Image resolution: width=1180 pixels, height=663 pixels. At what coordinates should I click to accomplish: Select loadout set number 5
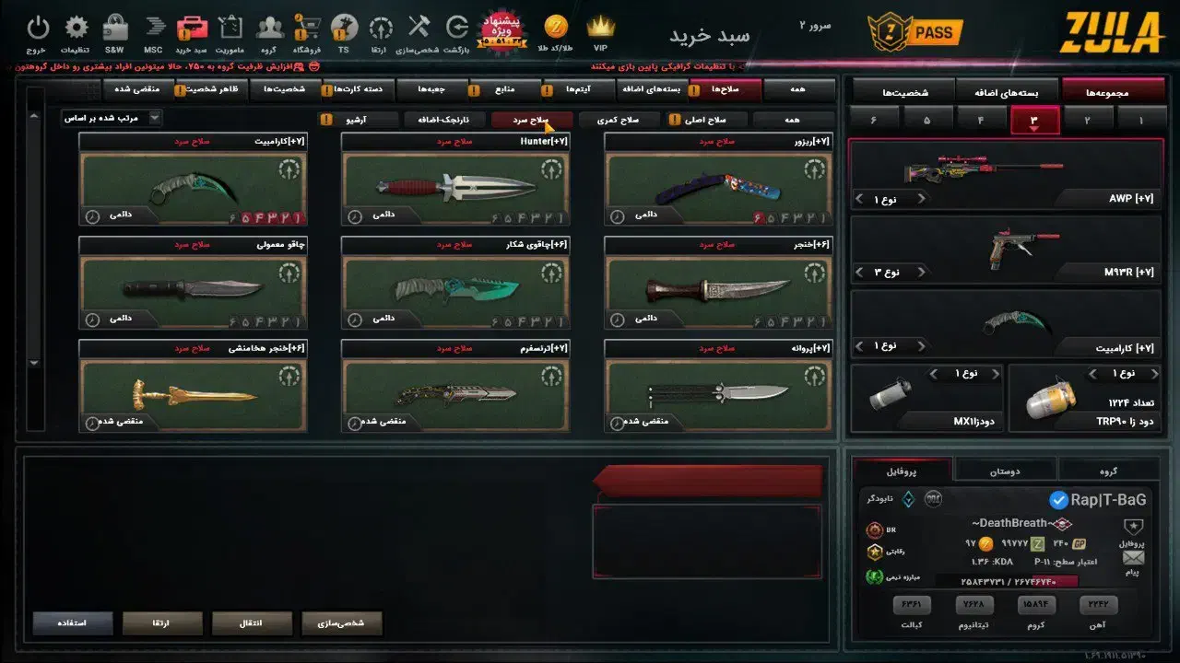[926, 120]
